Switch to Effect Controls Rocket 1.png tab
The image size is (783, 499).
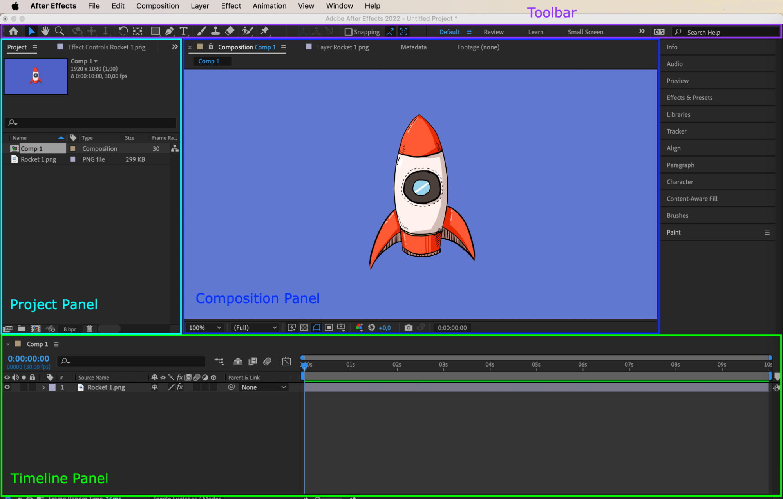coord(107,47)
